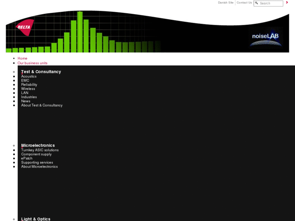
Task: Open the Contact Us link
Action: [x=244, y=2]
